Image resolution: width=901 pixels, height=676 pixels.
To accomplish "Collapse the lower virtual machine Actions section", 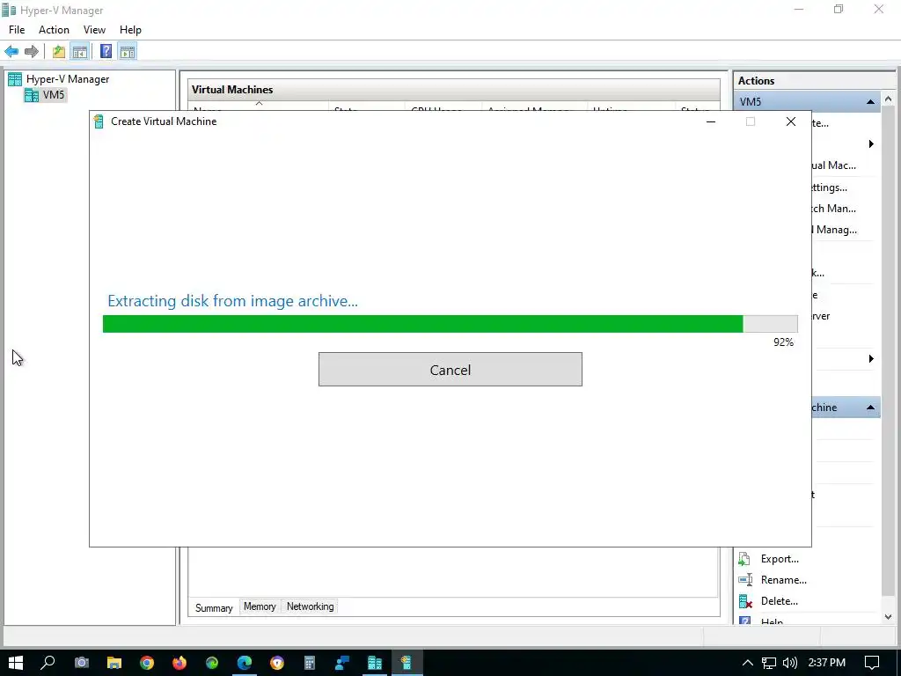I will click(x=870, y=408).
